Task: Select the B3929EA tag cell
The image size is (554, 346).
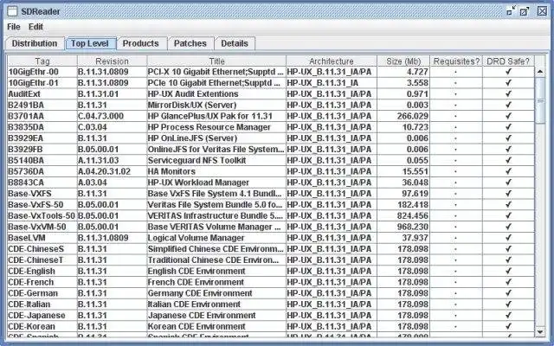Action: pos(42,138)
